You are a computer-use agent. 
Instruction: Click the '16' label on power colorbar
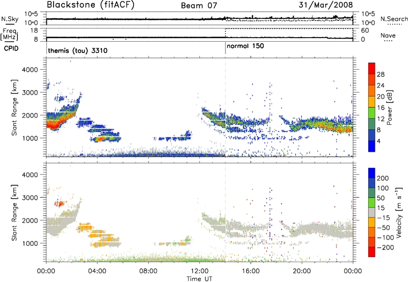(380, 108)
